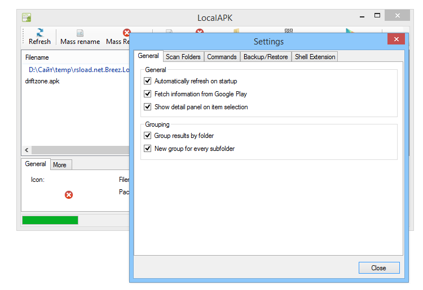Close the LocalAPK main window

(398, 15)
